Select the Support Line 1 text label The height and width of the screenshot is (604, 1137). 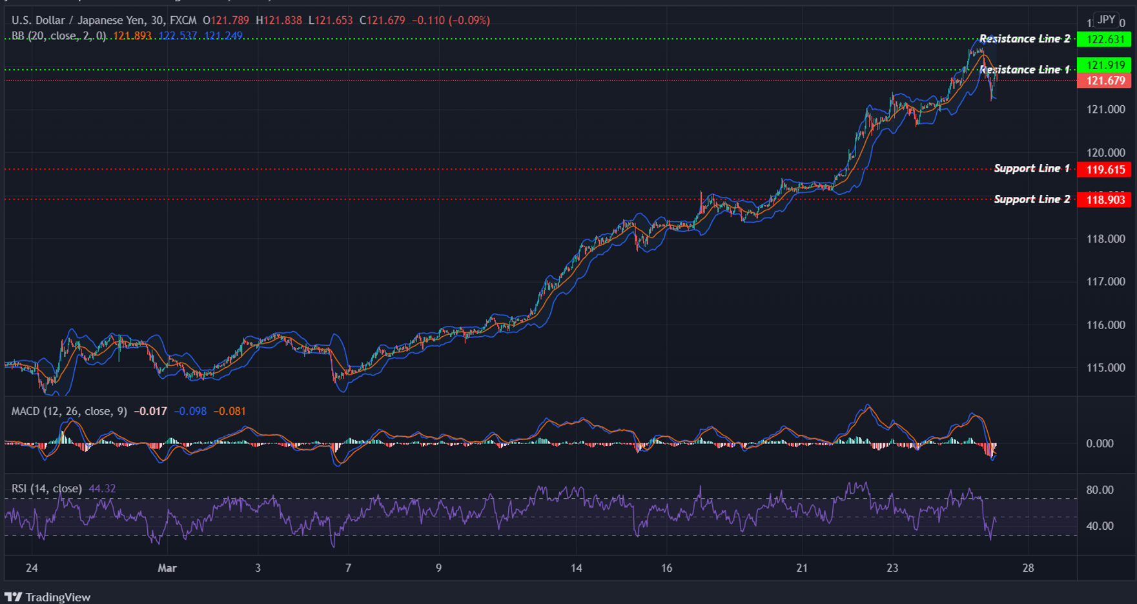[x=1031, y=168]
